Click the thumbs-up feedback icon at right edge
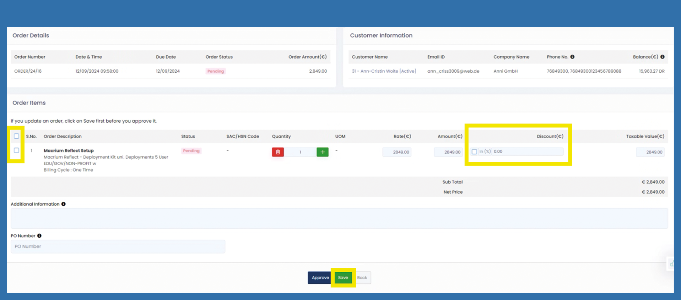 click(x=672, y=263)
